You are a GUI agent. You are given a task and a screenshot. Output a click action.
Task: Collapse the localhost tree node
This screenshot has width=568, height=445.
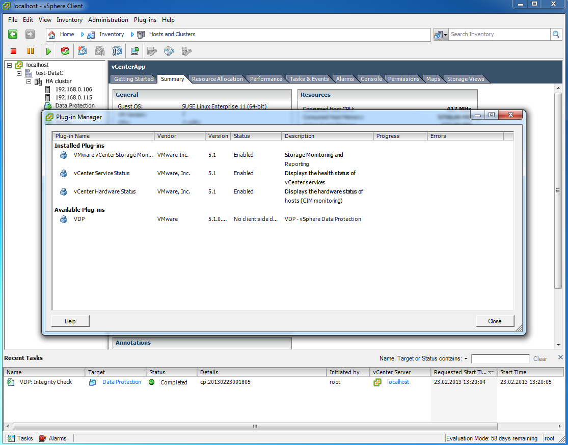coord(9,65)
